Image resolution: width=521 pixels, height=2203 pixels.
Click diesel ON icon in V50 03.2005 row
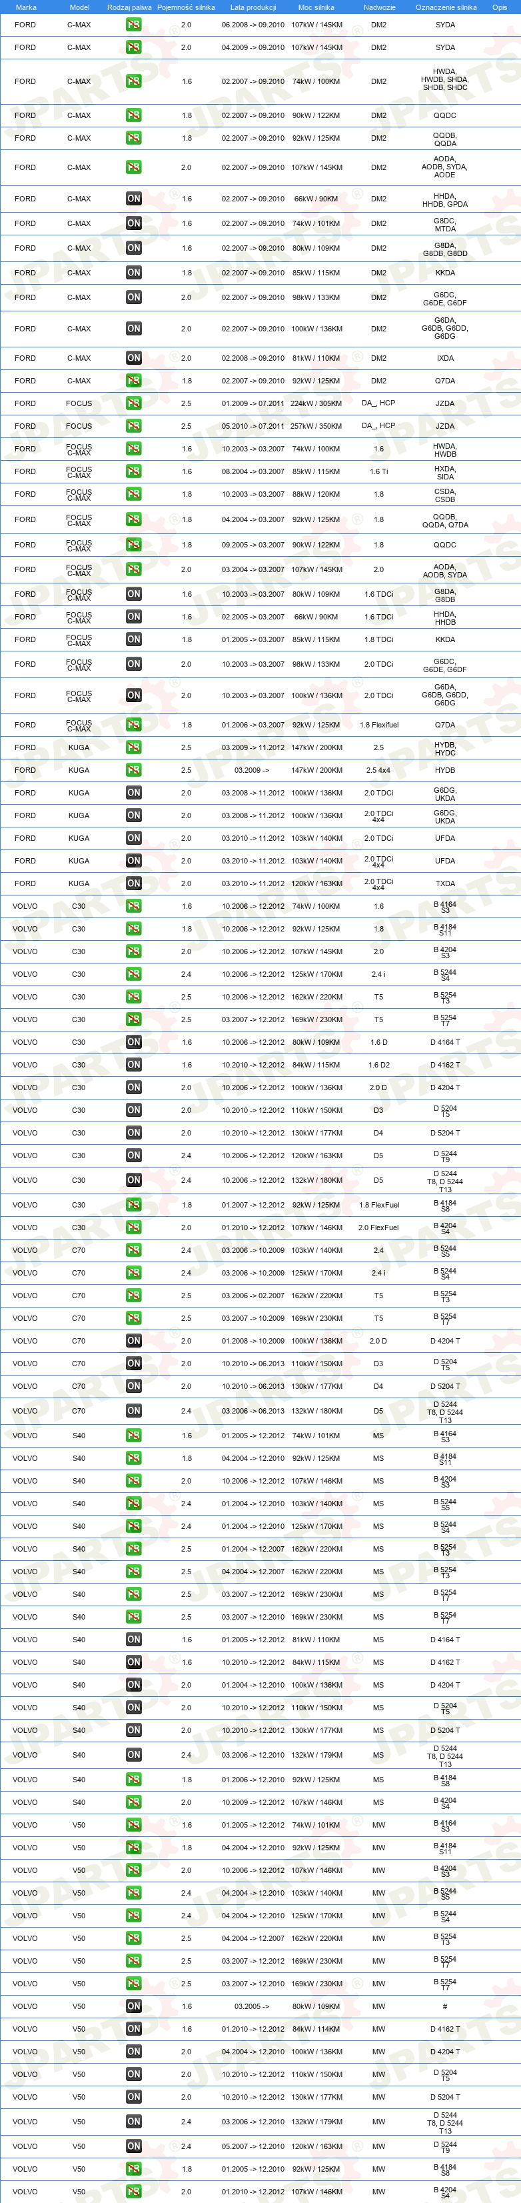pos(134,2006)
